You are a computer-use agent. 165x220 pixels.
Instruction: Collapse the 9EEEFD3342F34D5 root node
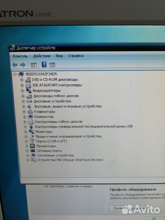[x=15, y=75]
